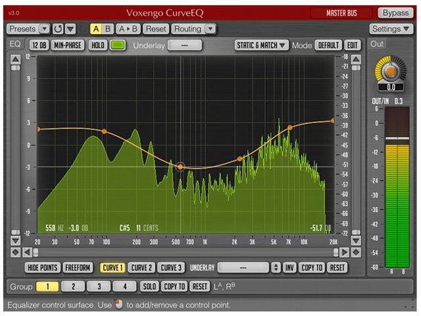421x316 pixels.
Task: Click the right spectrum range up arrow
Action: click(x=356, y=59)
